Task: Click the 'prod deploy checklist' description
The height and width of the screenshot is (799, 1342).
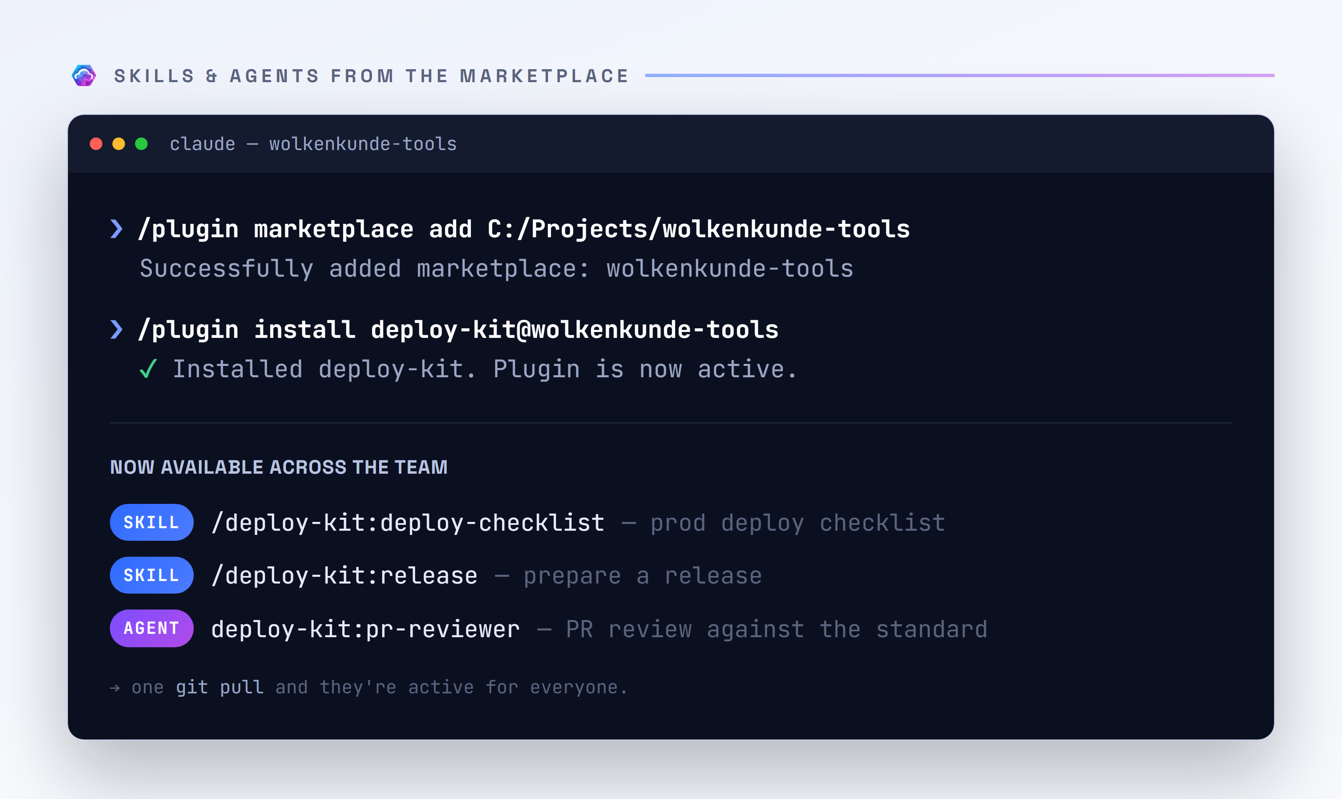Action: 798,523
